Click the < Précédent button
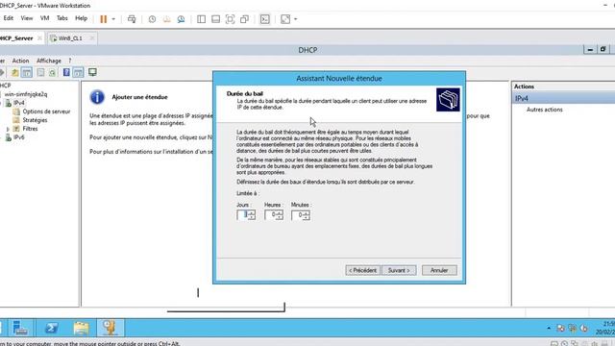The height and width of the screenshot is (346, 615). click(x=363, y=270)
